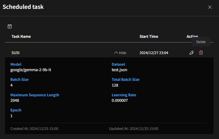Image resolution: width=219 pixels, height=139 pixels.
Task: Click the Delete tooltip label
Action: [201, 42]
